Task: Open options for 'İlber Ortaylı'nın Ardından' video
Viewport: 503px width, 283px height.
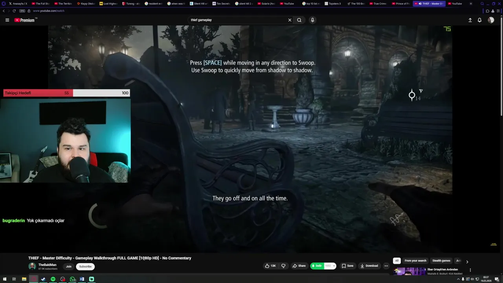Action: (470, 270)
